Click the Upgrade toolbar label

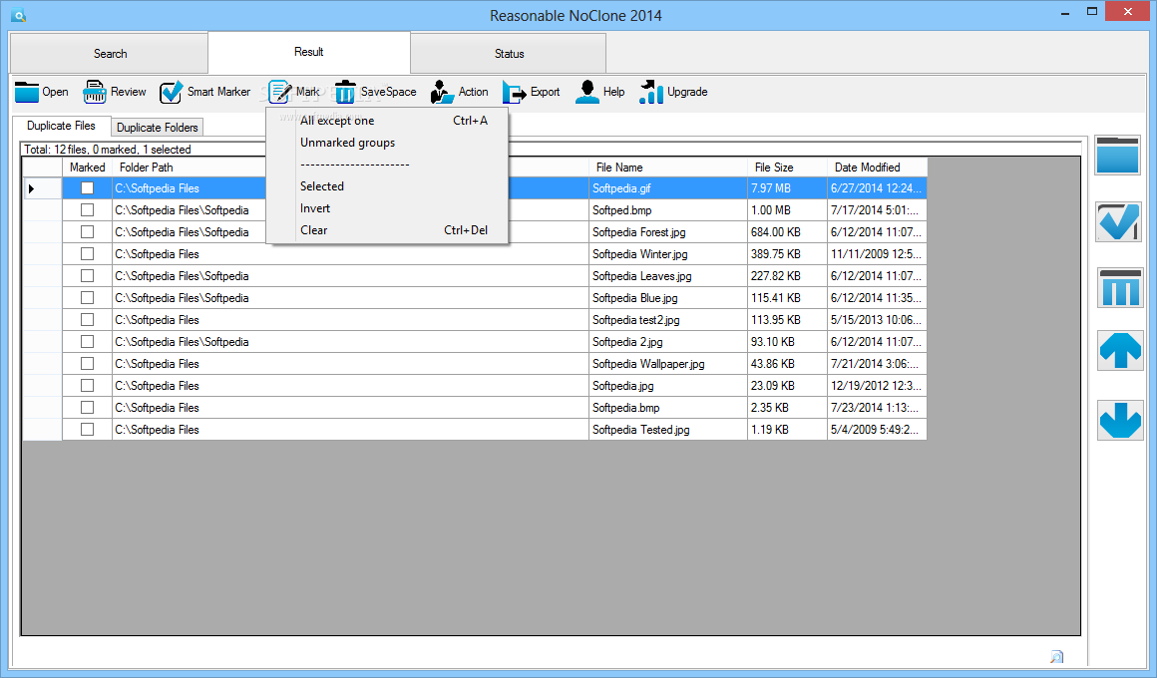[687, 92]
